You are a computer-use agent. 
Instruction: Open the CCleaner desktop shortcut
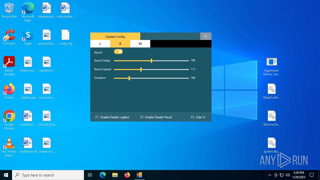point(9,37)
